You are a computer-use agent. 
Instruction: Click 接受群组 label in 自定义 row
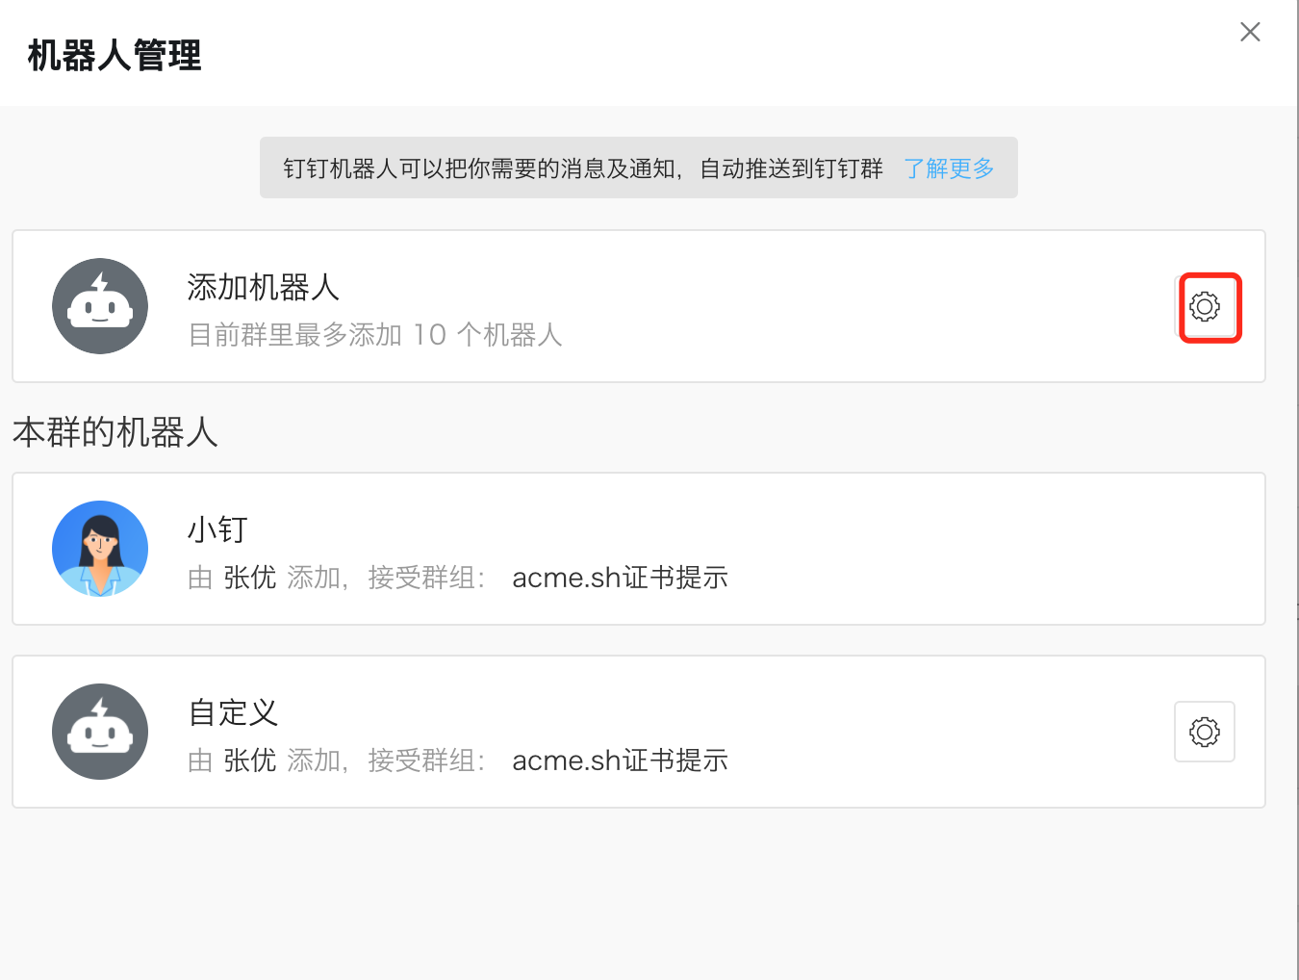pos(424,761)
